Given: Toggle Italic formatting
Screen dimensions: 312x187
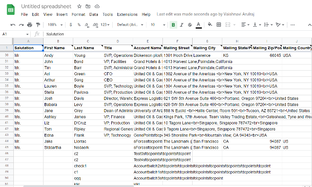Looking at the screenshot, I should click(x=181, y=25).
